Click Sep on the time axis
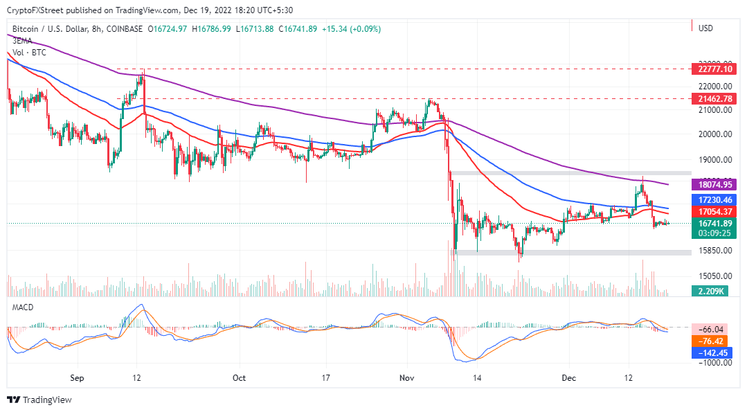The width and height of the screenshot is (747, 412). click(76, 379)
